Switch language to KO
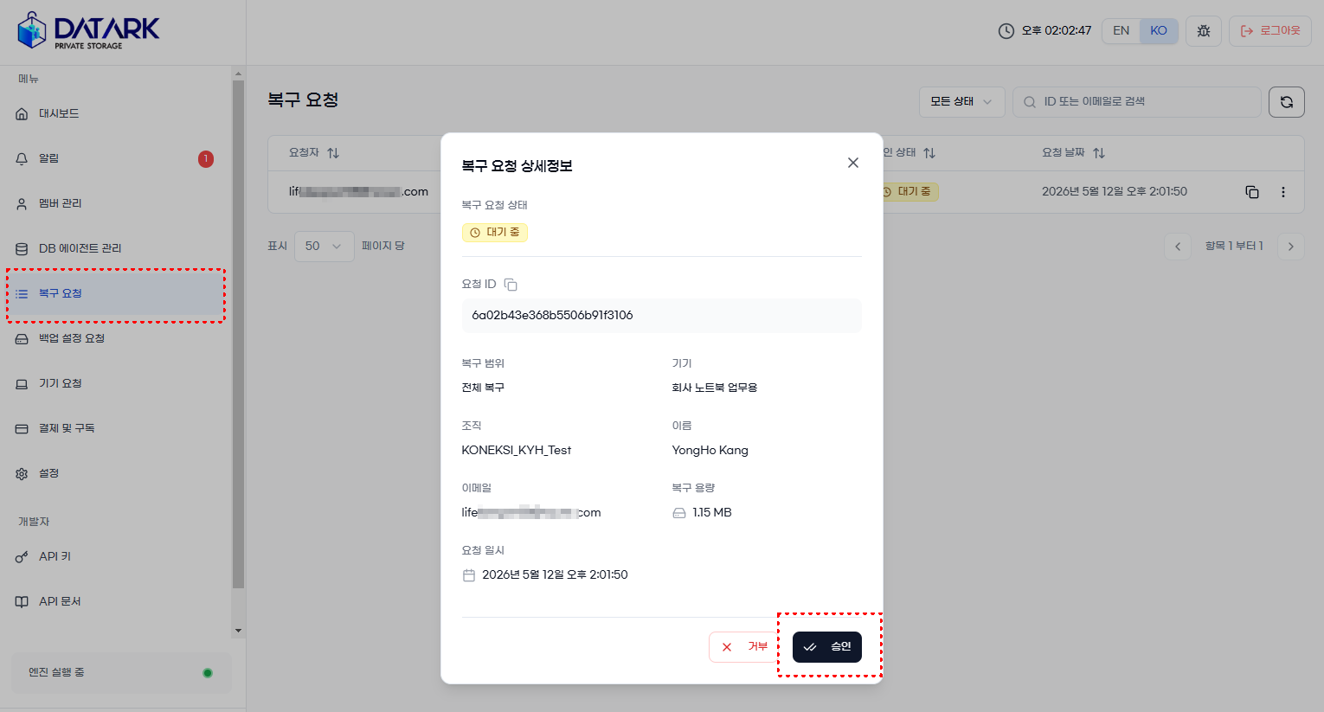Screen dimensions: 1324x712 tap(1159, 30)
